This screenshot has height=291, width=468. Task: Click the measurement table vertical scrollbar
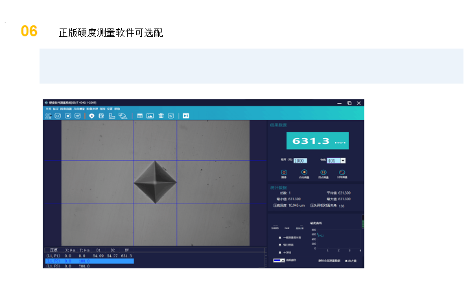coord(265,258)
